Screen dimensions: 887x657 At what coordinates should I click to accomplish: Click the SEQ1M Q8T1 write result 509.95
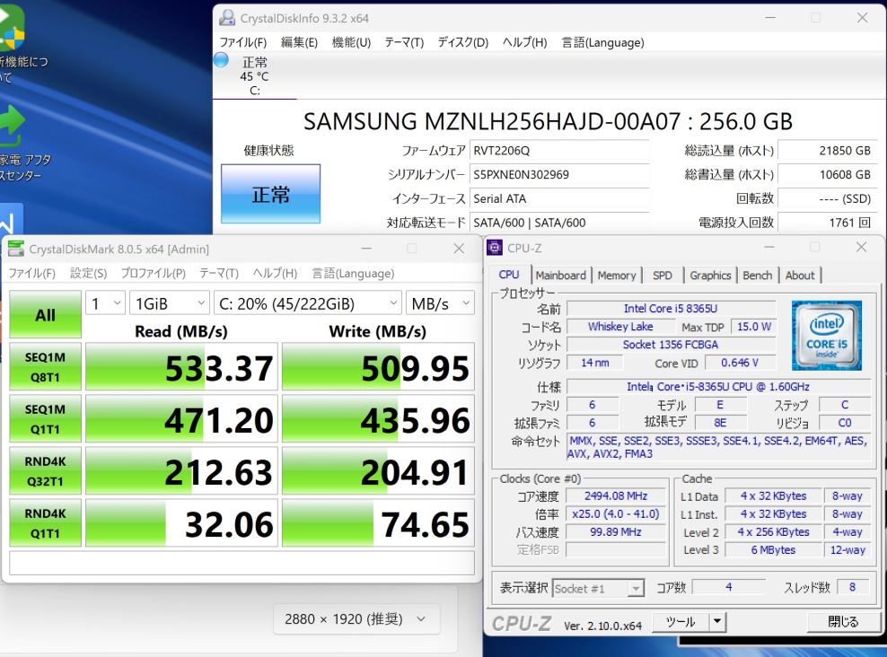click(x=378, y=367)
